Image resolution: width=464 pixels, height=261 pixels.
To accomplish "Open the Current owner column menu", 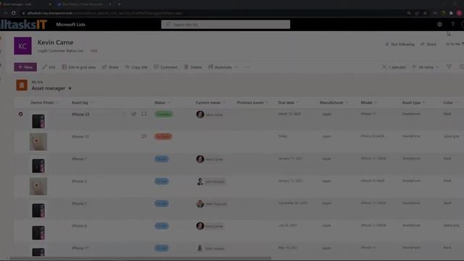I will (x=211, y=103).
